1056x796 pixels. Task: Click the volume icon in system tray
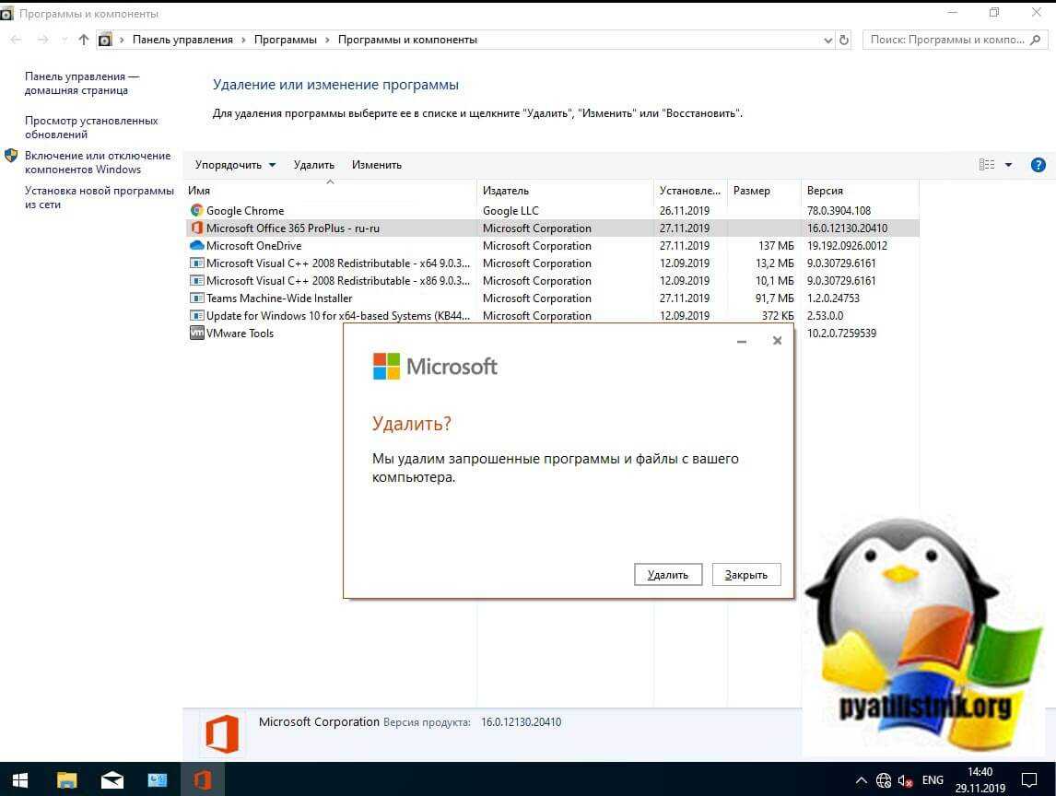[x=905, y=780]
